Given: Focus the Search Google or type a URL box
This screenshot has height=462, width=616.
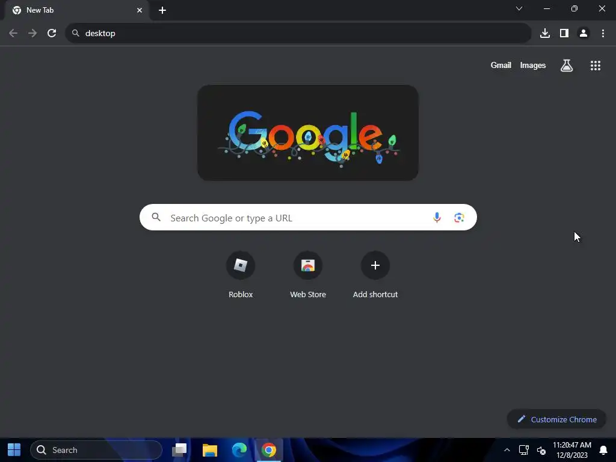Looking at the screenshot, I should point(308,217).
